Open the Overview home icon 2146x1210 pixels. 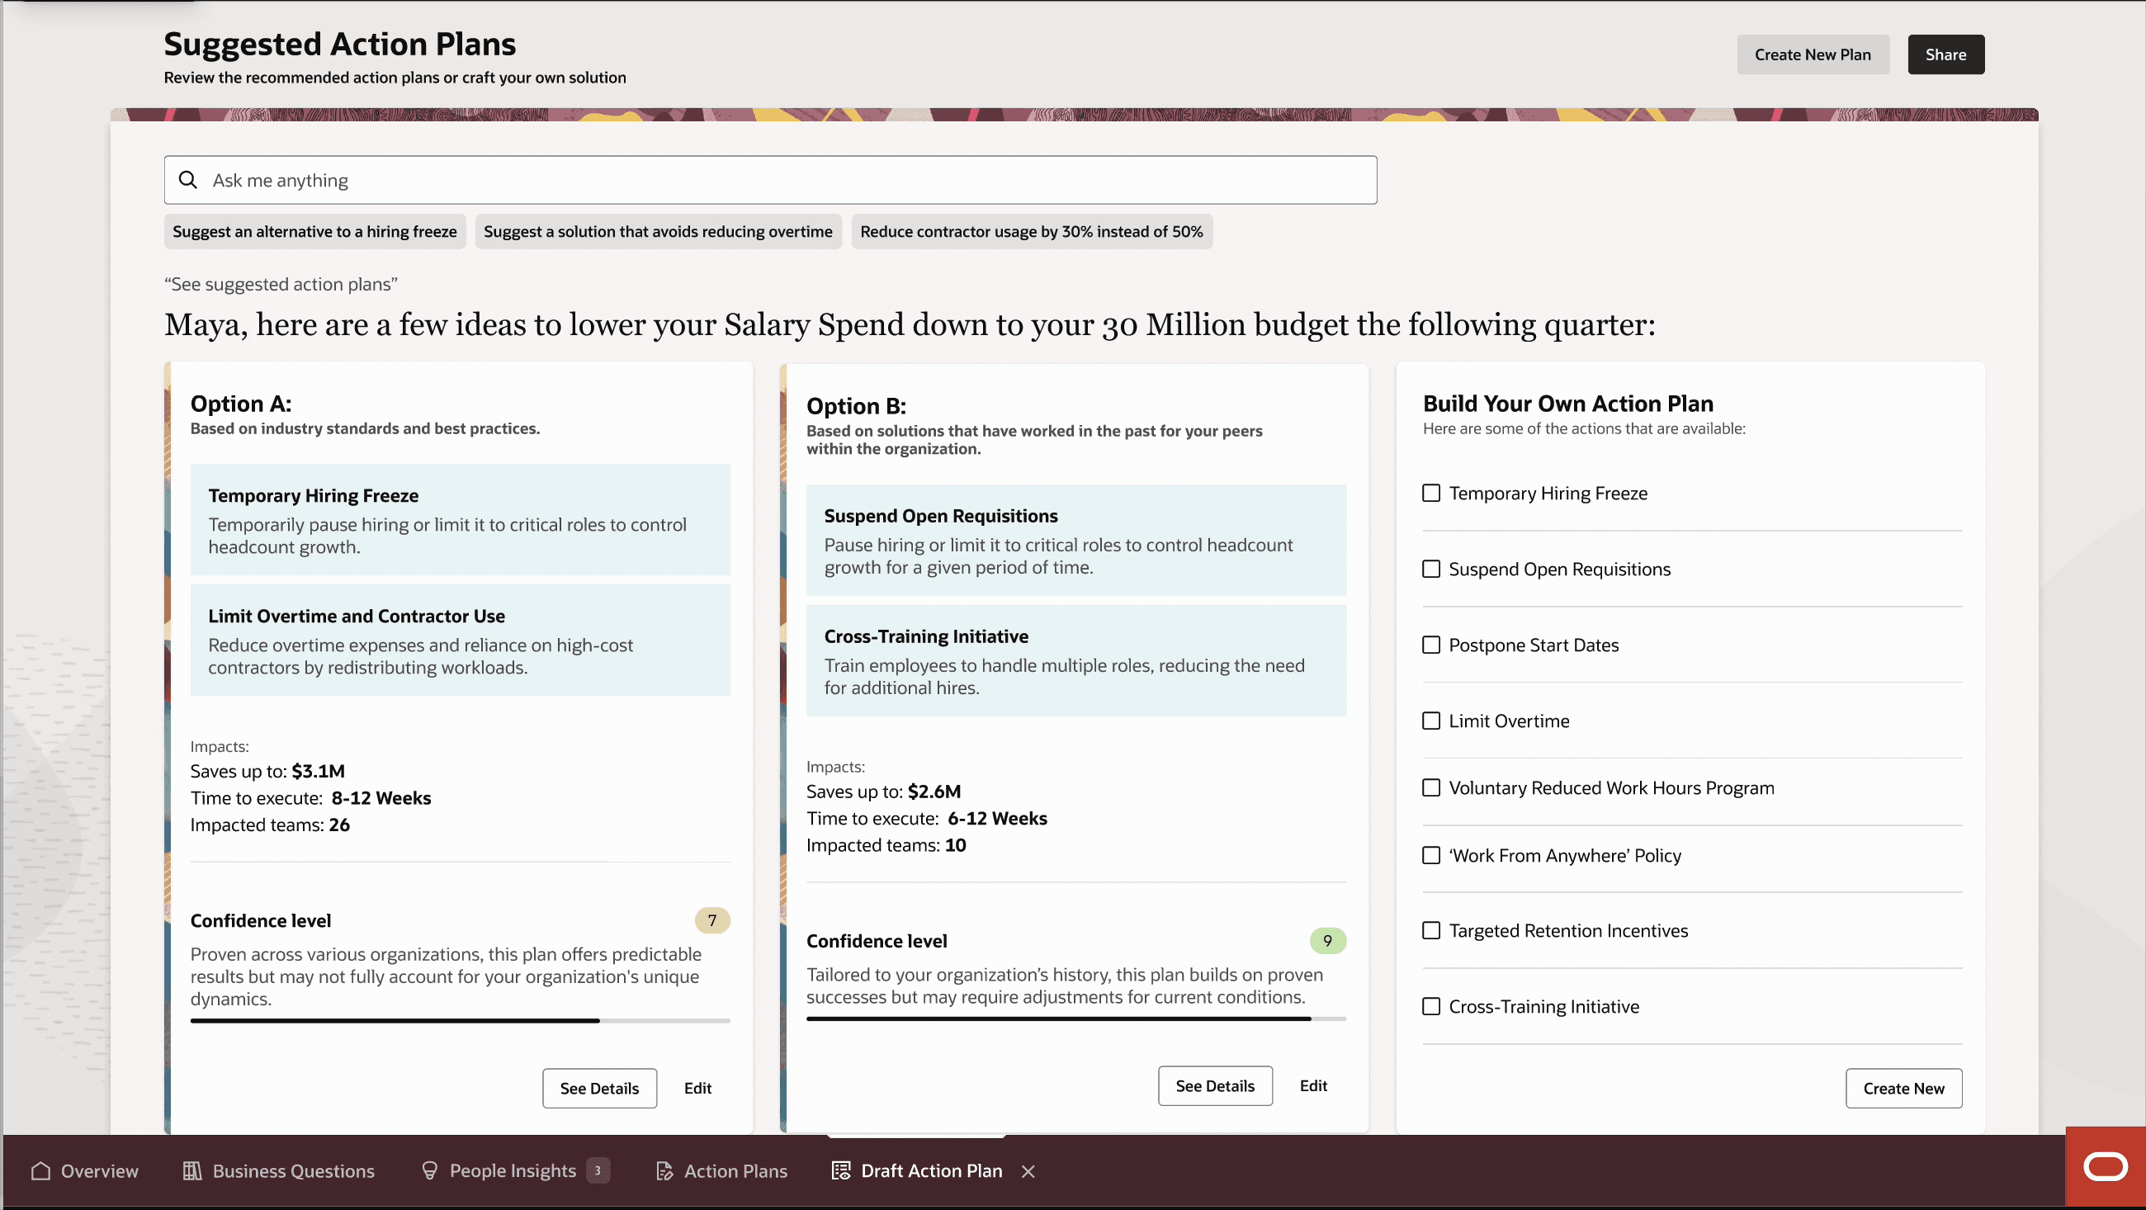click(x=40, y=1171)
